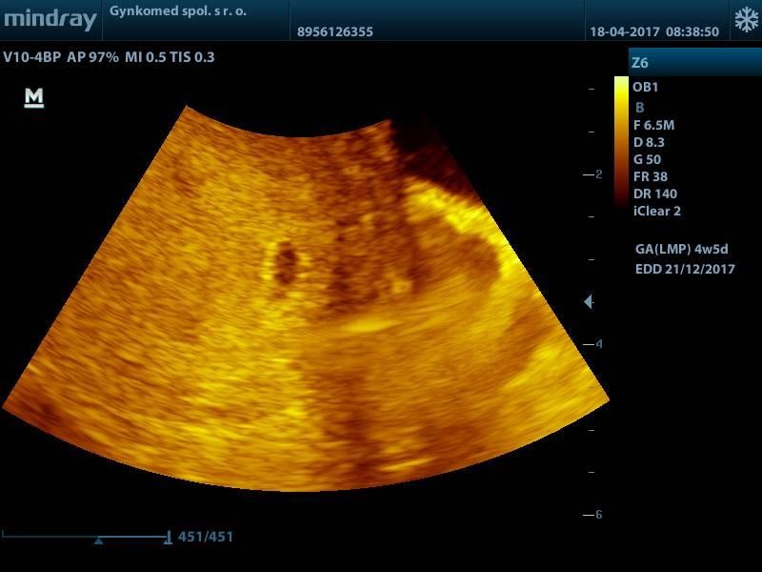Select the OB1 exam preset label
The height and width of the screenshot is (572, 762).
[x=645, y=87]
